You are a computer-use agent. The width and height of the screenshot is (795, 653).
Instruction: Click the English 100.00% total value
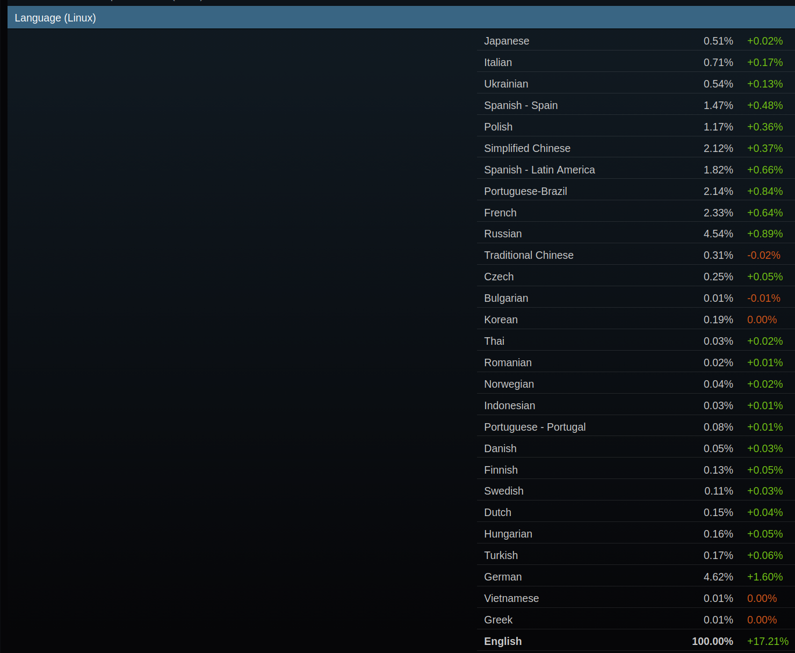pos(712,641)
